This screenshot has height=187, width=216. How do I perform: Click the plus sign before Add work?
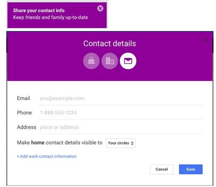click(x=18, y=156)
